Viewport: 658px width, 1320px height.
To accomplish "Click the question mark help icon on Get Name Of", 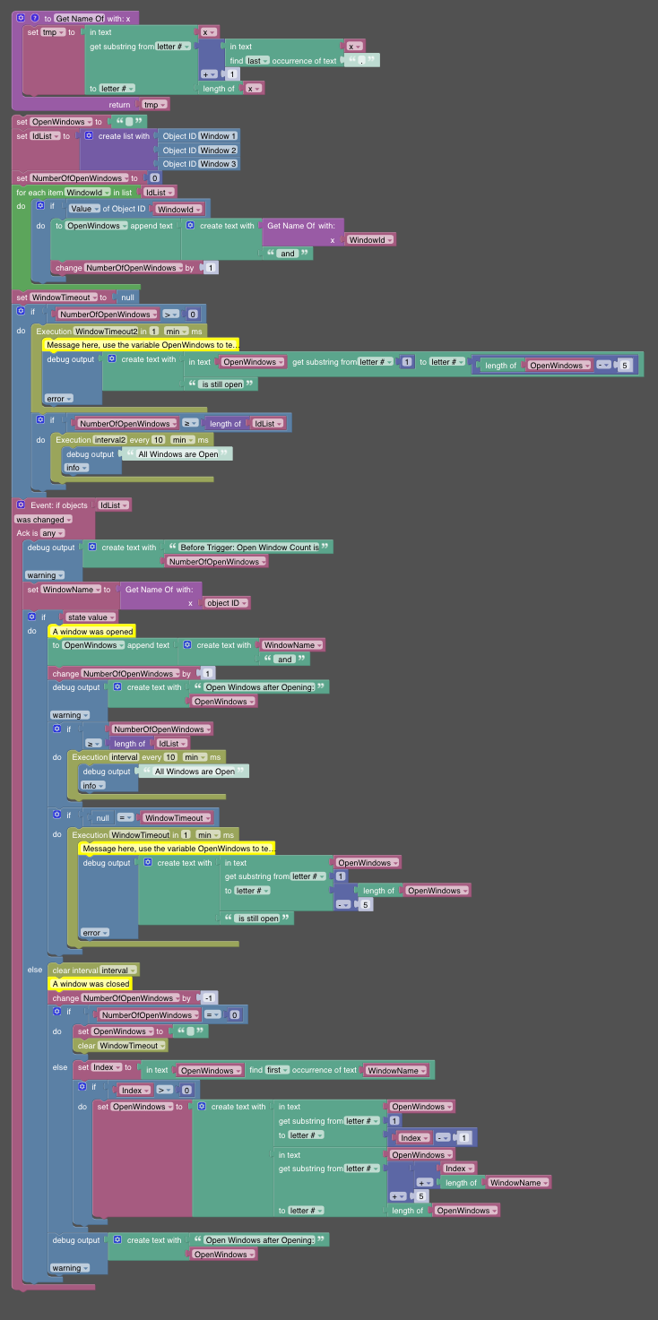I will point(35,18).
